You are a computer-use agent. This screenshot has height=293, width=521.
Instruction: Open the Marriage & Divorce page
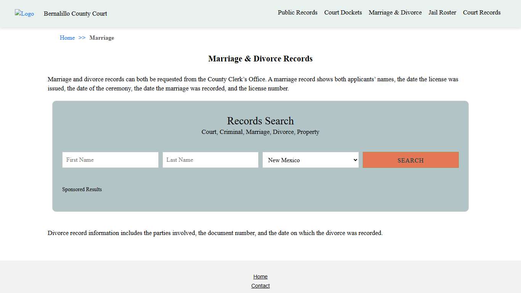395,12
